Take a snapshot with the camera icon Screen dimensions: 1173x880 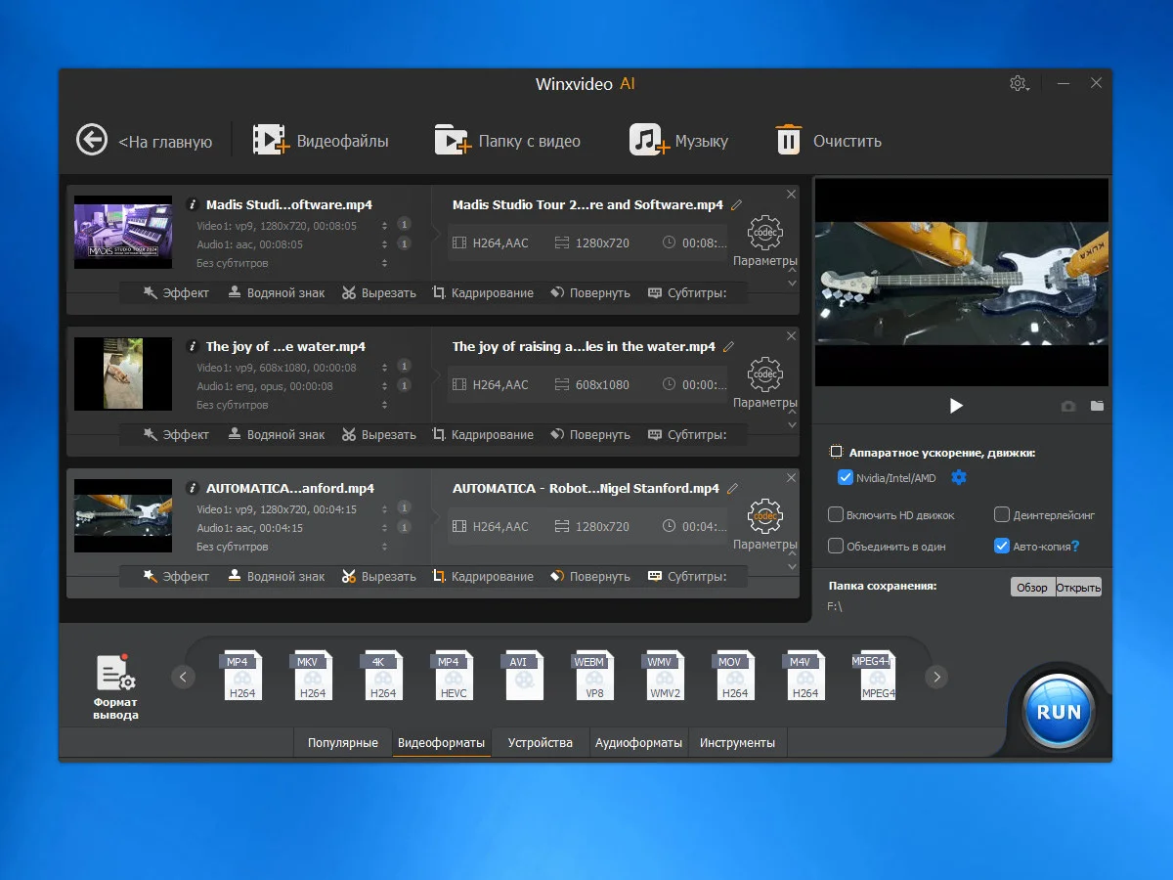pos(1068,406)
